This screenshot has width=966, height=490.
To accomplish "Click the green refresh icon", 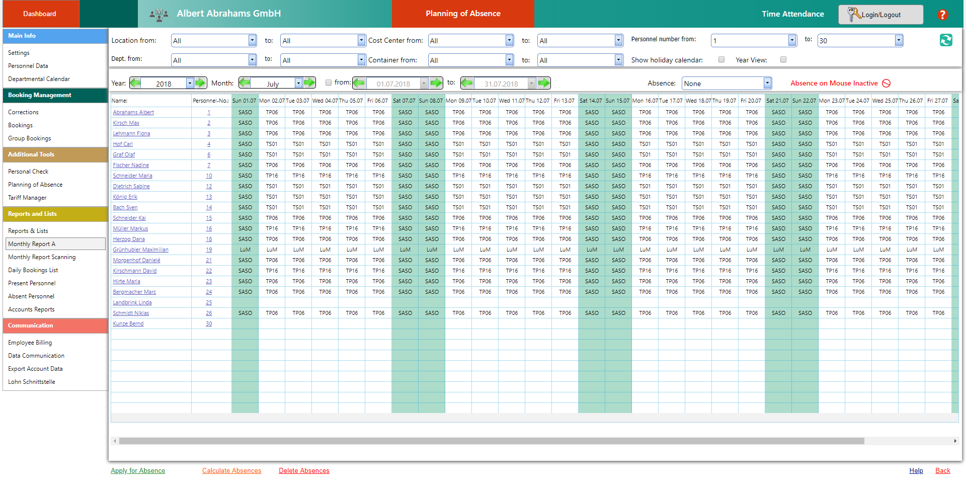I will 946,40.
